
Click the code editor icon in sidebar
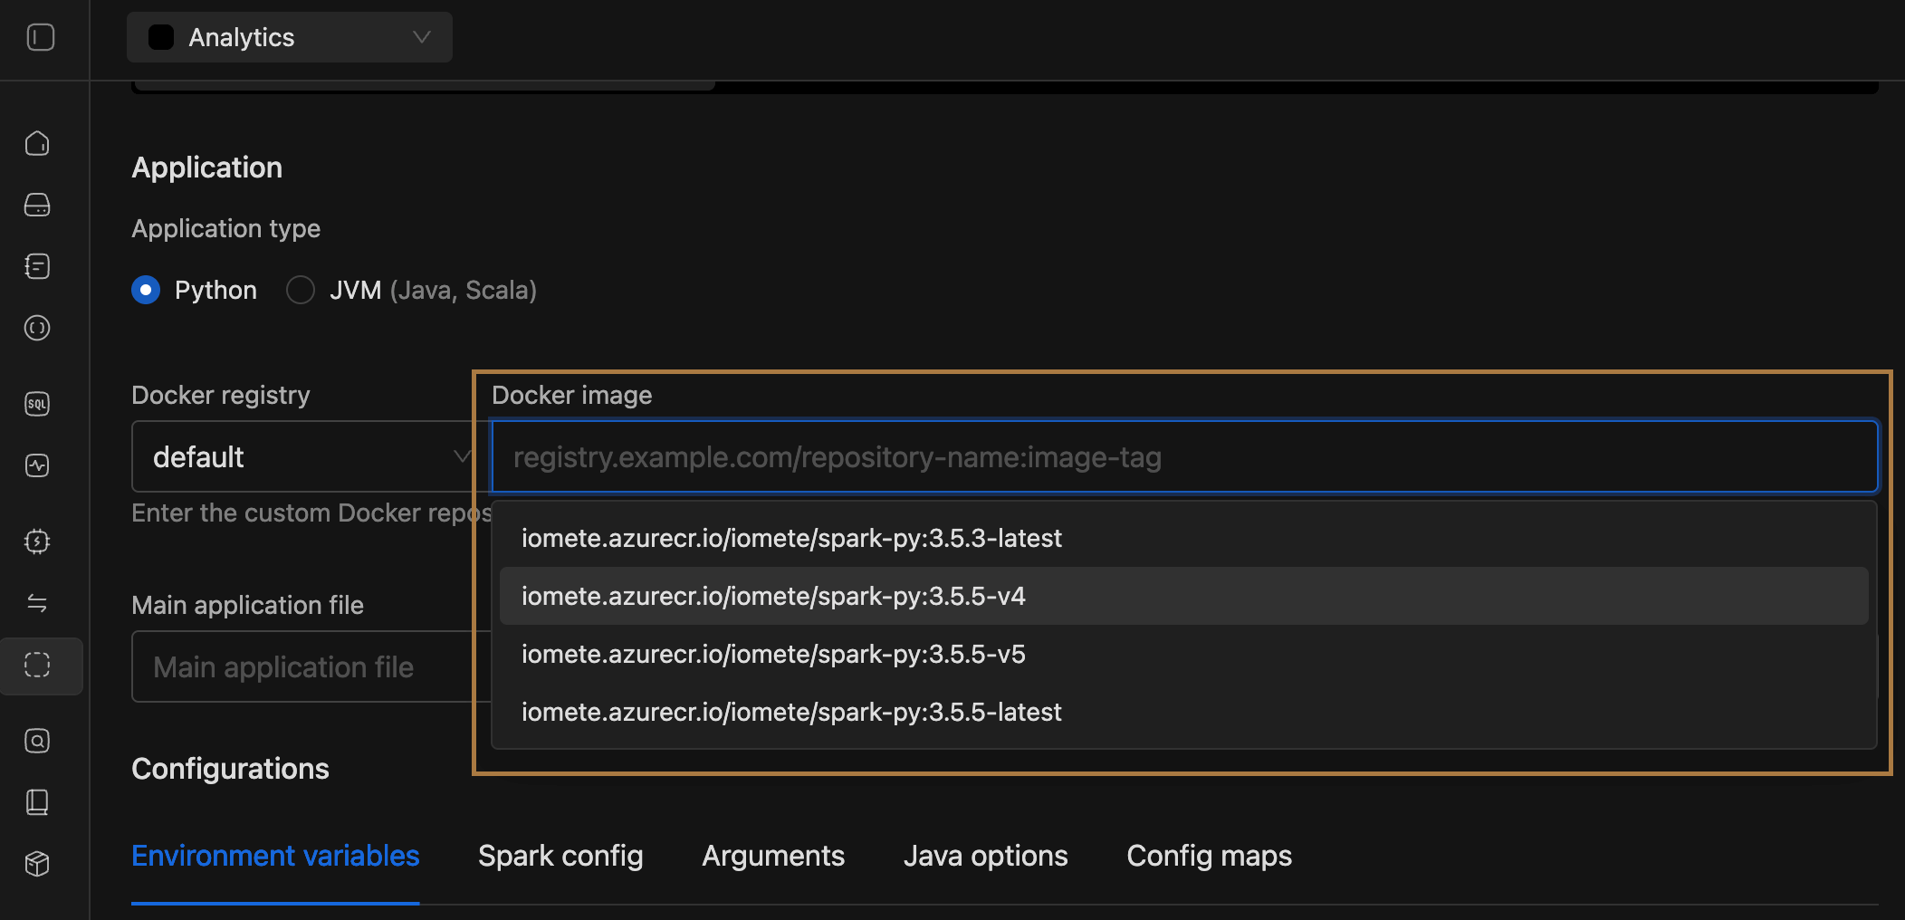click(38, 329)
